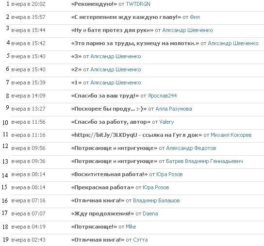264x246 pixels.
Task: Select Алксандр Шевченко link after «Это парню за труды»
Action: (x=233, y=44)
